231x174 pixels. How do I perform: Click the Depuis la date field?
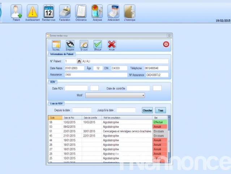pos(82,110)
